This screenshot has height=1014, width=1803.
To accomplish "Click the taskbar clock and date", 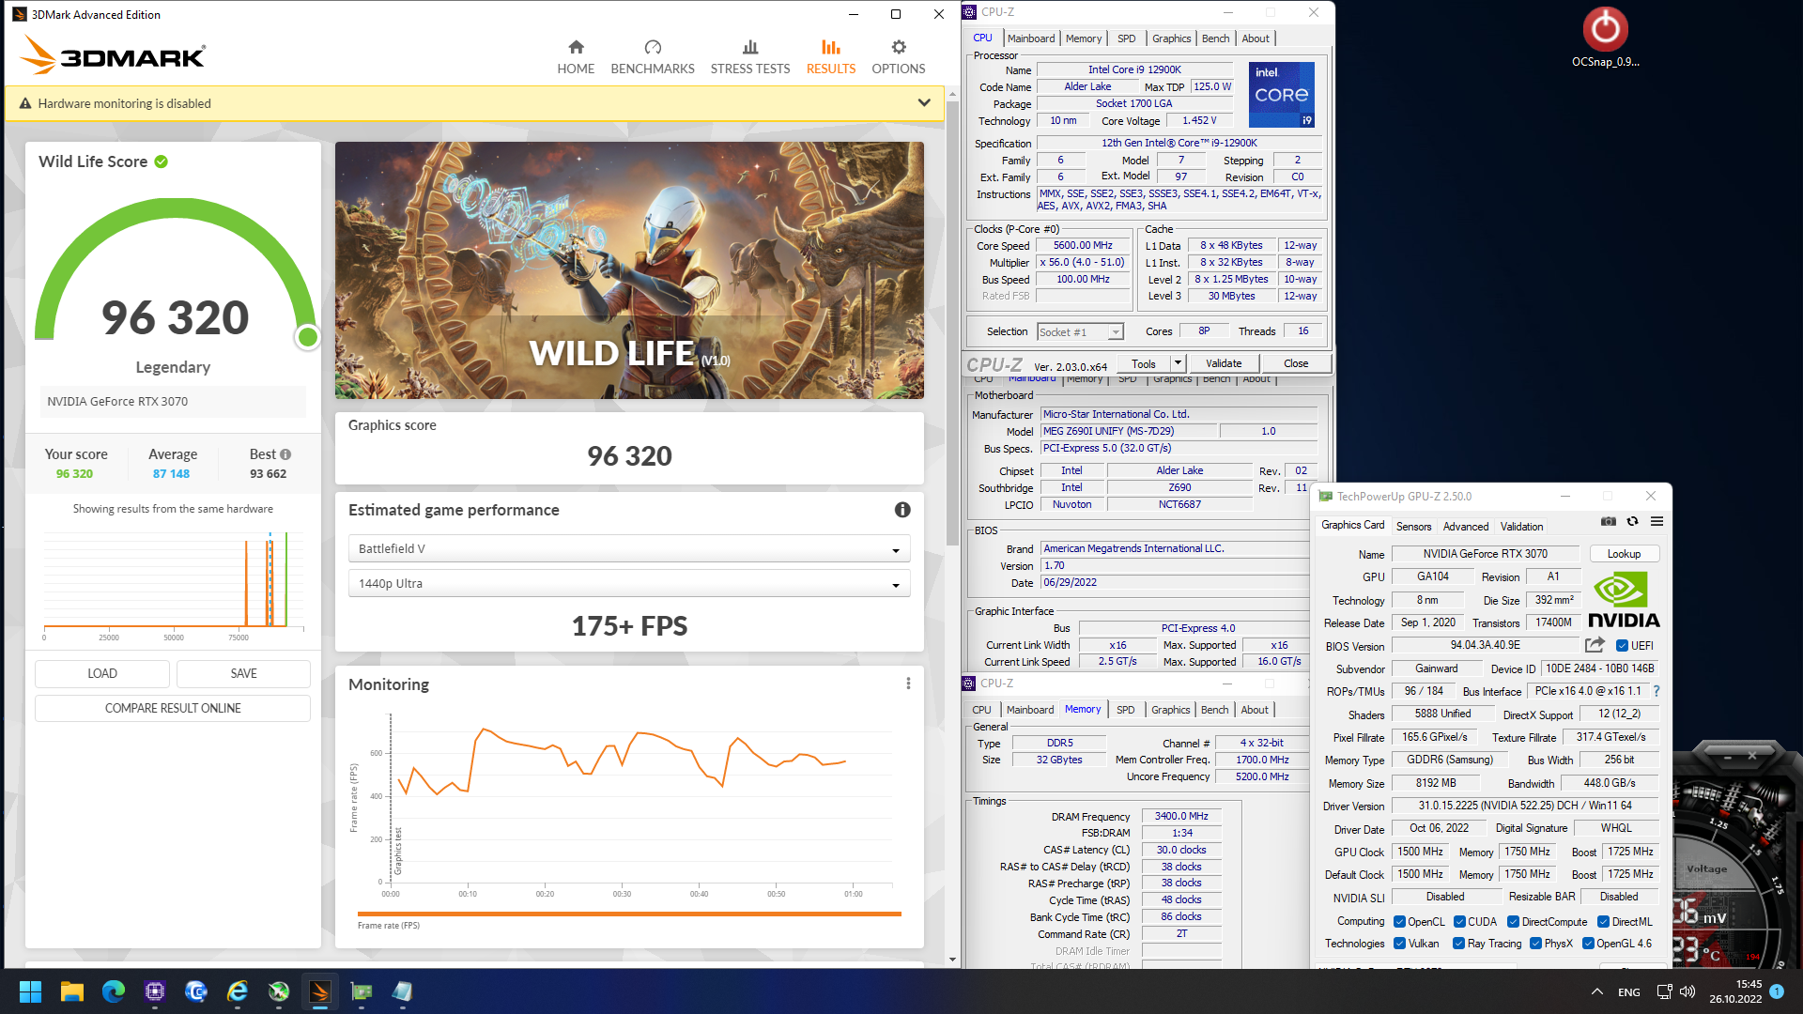I will click(1735, 991).
